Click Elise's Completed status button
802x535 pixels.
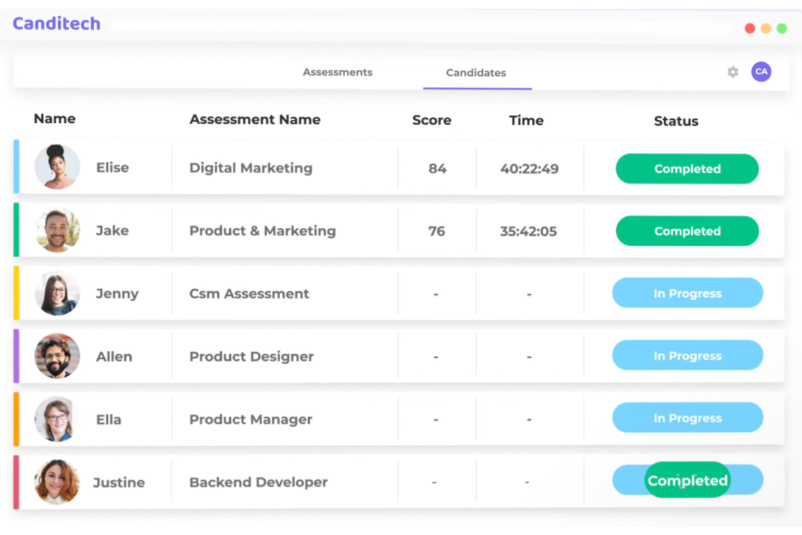tap(687, 169)
